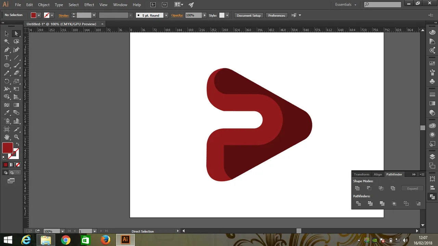This screenshot has height=246, width=438.
Task: Swap fill and stroke colors
Action: (x=17, y=144)
